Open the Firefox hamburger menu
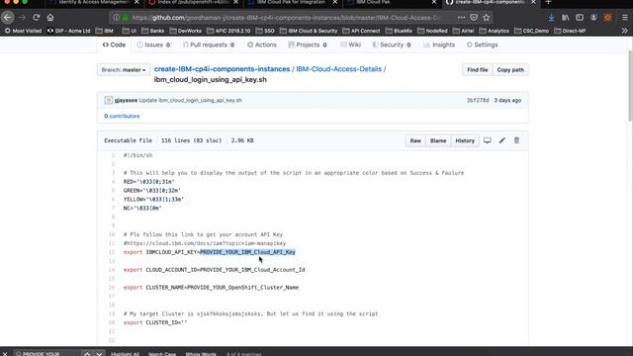This screenshot has width=633, height=356. coord(624,18)
